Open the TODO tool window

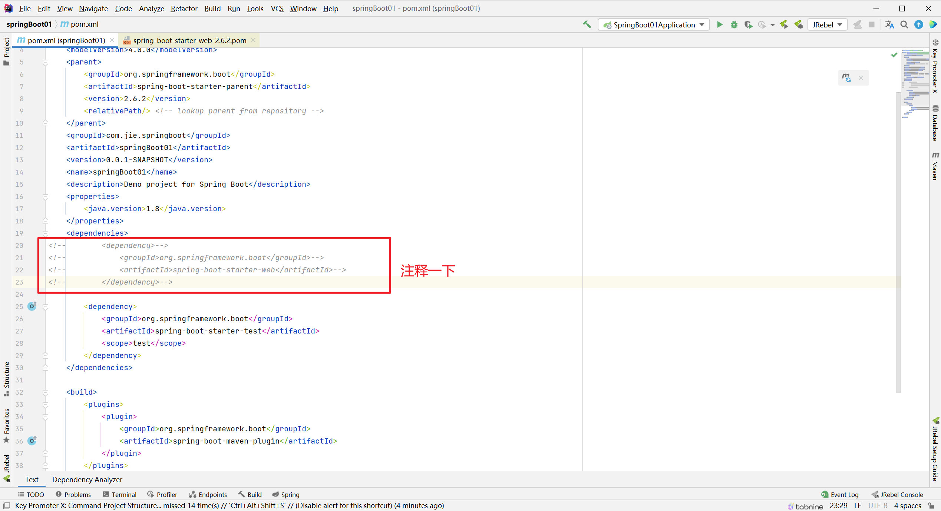coord(31,494)
